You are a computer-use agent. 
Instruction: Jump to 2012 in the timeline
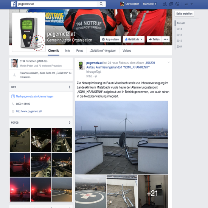tap(179, 41)
